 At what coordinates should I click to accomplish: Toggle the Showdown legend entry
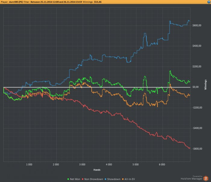[112, 179]
